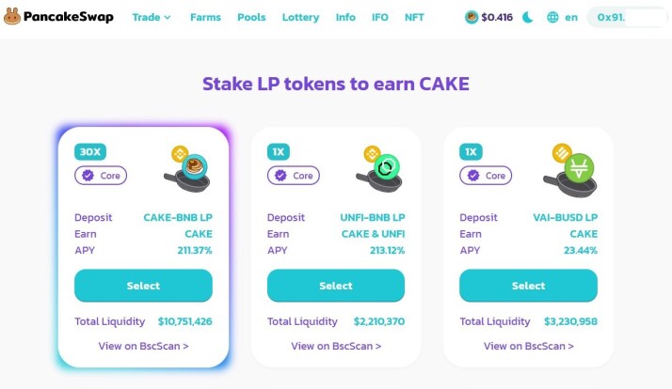Screen dimensions: 672x389
Task: Click the VAI-BUSD farm pan icon
Action: [x=572, y=167]
